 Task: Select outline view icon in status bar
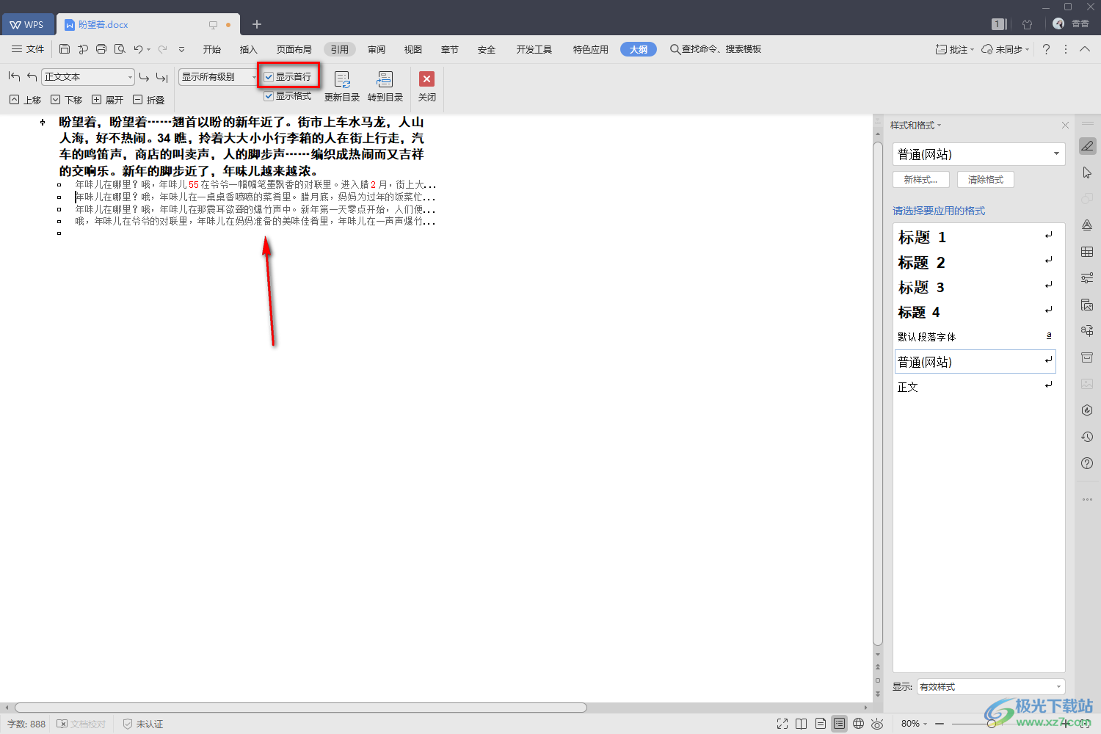pos(839,724)
